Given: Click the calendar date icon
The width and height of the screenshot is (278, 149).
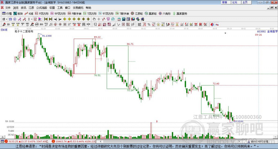Looking at the screenshot, I should tap(119, 19).
